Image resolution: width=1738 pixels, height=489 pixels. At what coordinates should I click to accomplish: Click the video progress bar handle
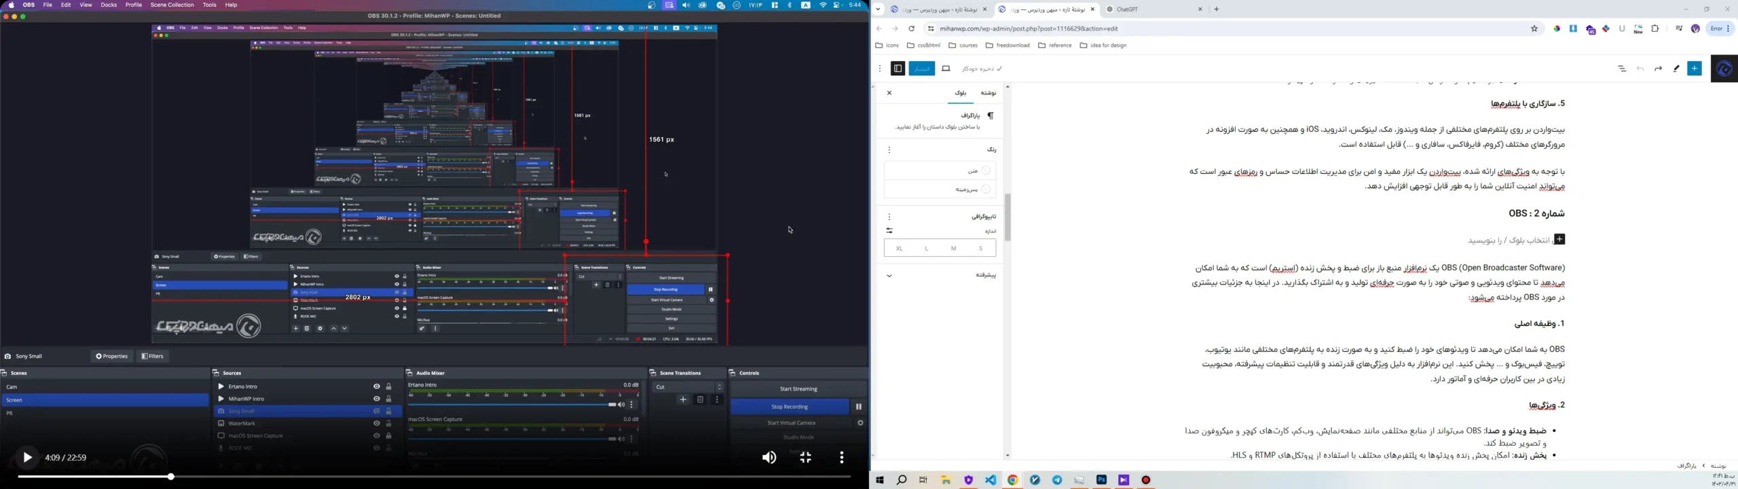coord(171,477)
